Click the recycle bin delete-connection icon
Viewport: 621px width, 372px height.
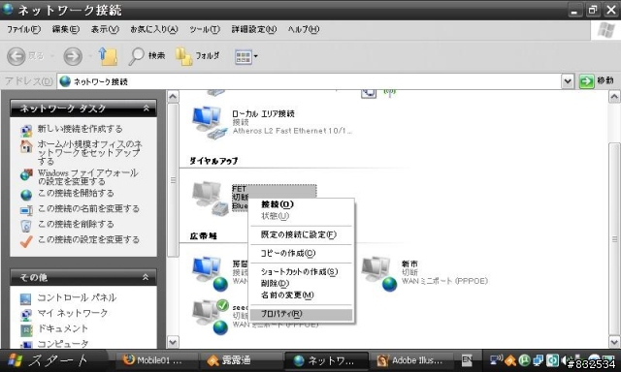click(x=26, y=226)
